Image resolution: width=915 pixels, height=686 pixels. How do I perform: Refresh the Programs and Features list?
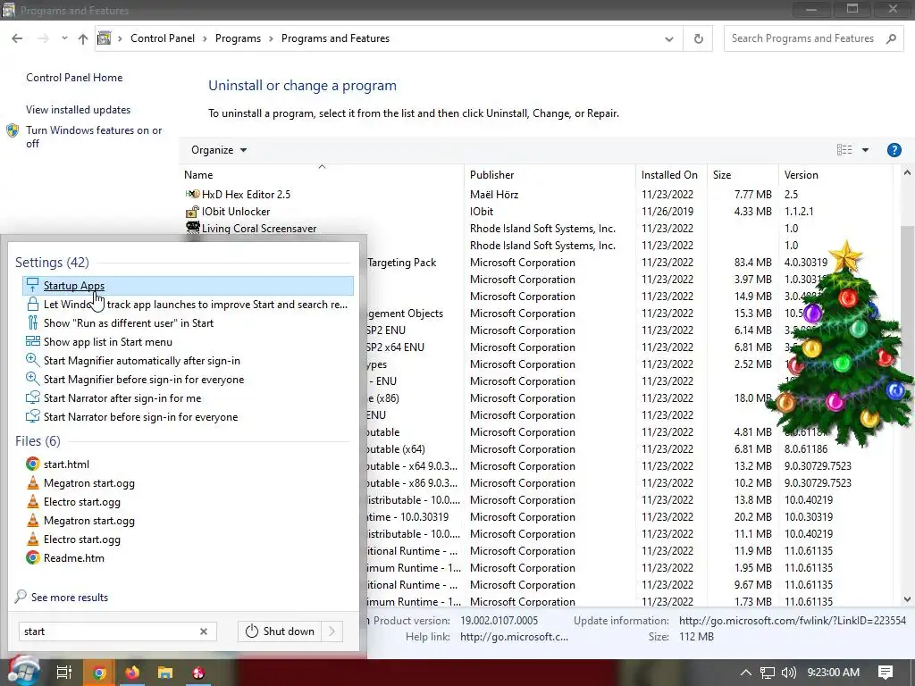click(698, 38)
